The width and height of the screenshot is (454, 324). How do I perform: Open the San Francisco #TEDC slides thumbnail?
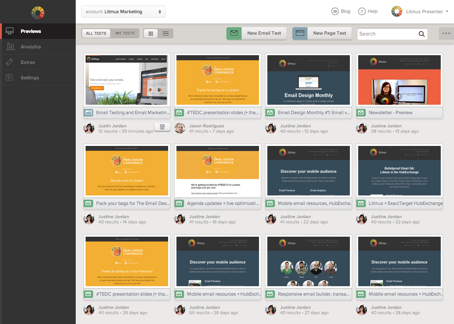pyautogui.click(x=127, y=262)
